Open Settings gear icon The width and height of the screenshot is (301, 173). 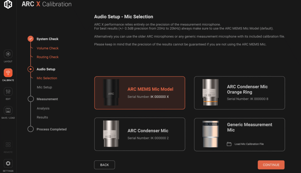click(8, 163)
